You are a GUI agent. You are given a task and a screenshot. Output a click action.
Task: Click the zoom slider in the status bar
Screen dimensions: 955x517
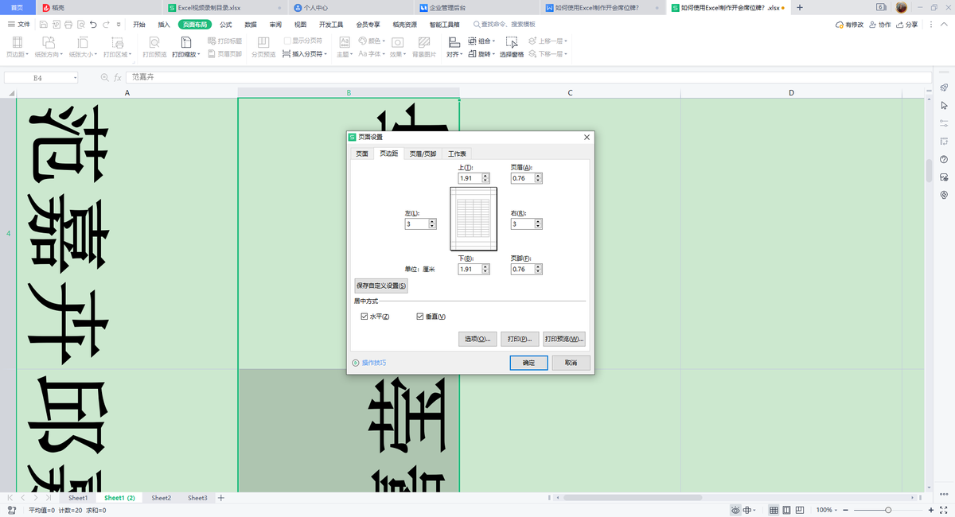[888, 510]
